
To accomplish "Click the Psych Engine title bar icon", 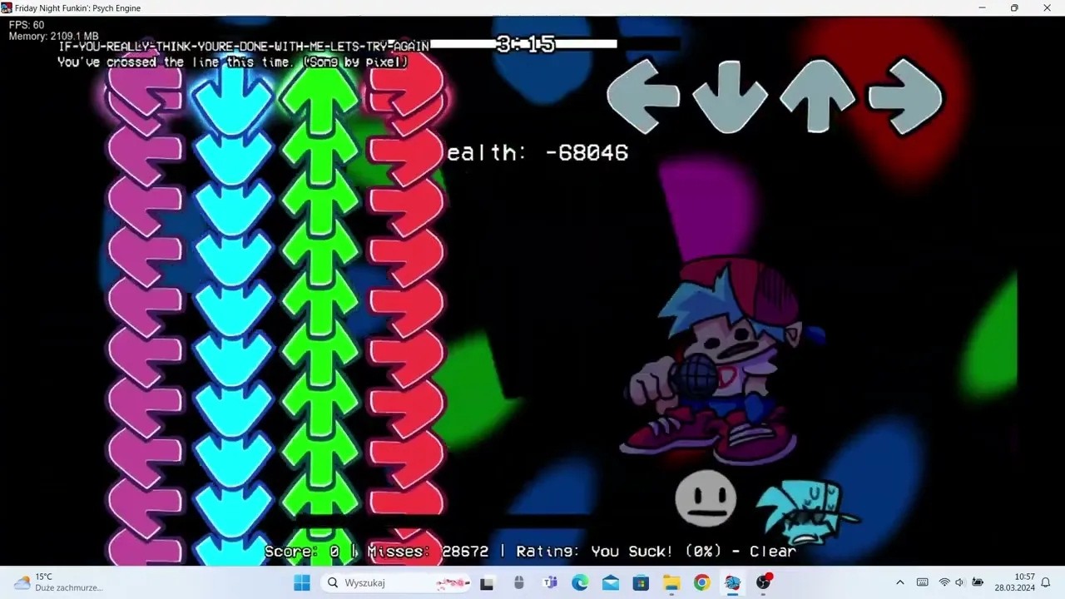I will click(x=7, y=7).
